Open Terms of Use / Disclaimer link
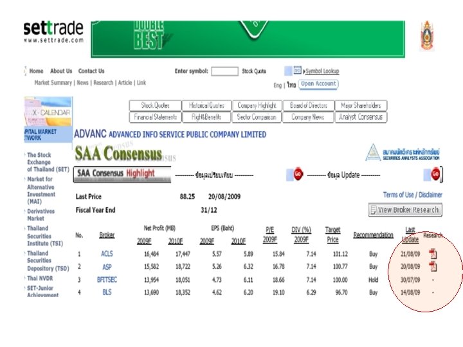 pyautogui.click(x=412, y=195)
